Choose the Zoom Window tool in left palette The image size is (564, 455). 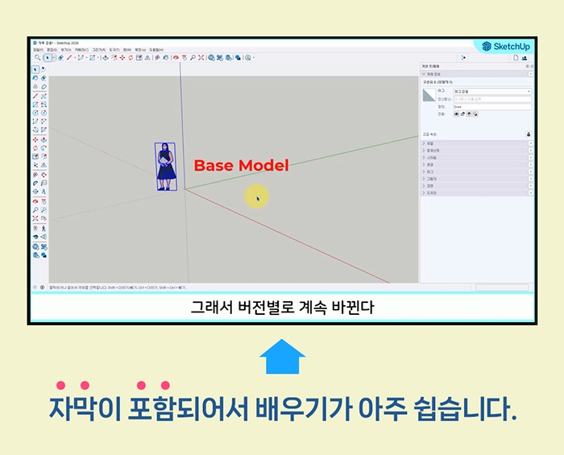click(x=44, y=210)
